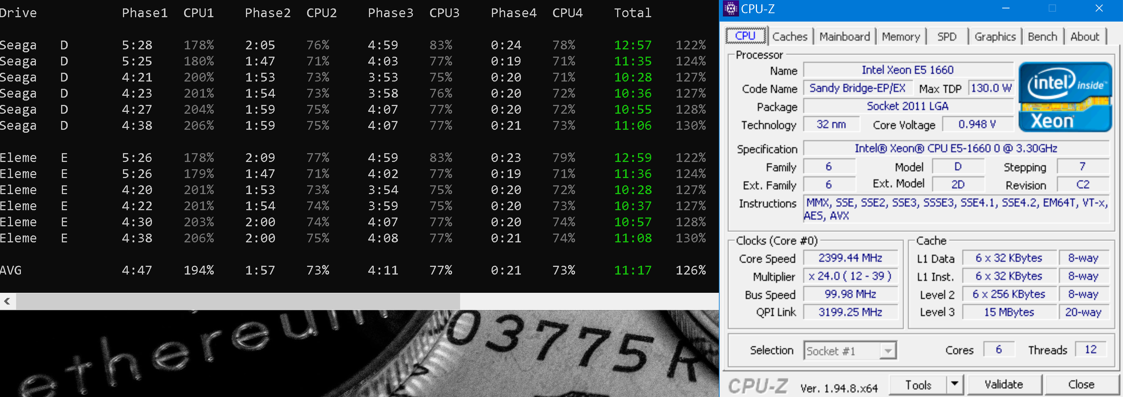1123x397 pixels.
Task: Click the Ext. Model value 2D
Action: (958, 185)
